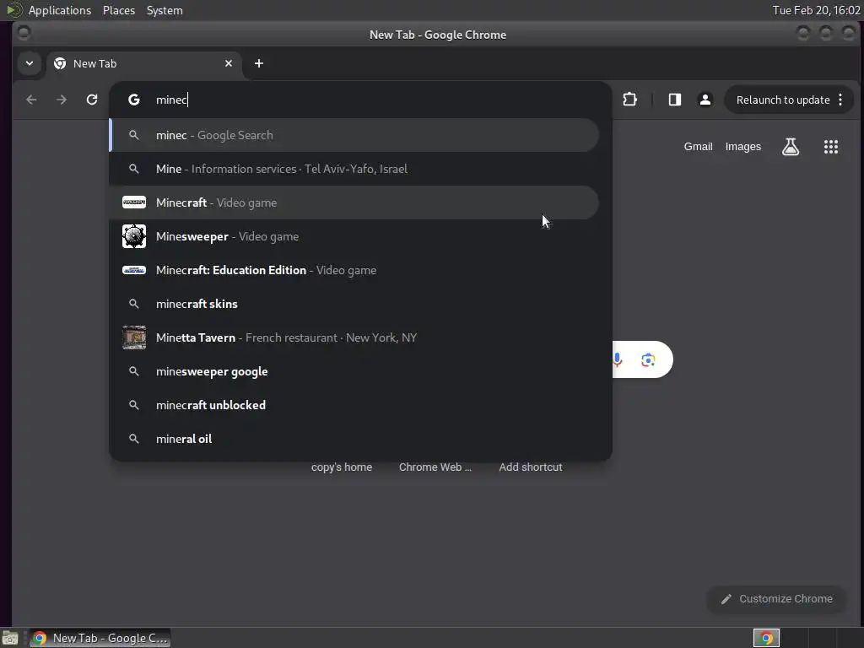
Task: Open the Places menu
Action: [x=119, y=10]
